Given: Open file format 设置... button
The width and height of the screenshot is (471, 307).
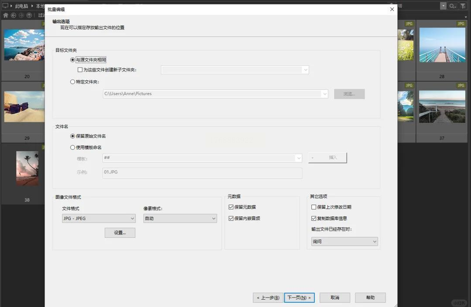Looking at the screenshot, I should coord(120,233).
